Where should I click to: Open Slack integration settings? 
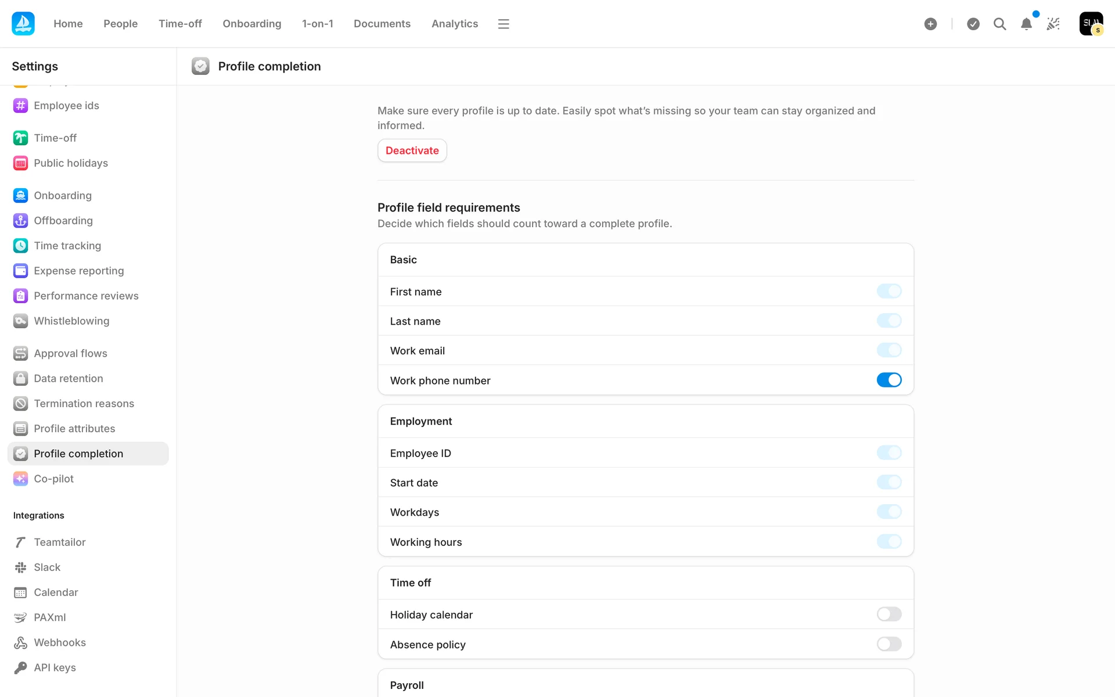coord(47,567)
